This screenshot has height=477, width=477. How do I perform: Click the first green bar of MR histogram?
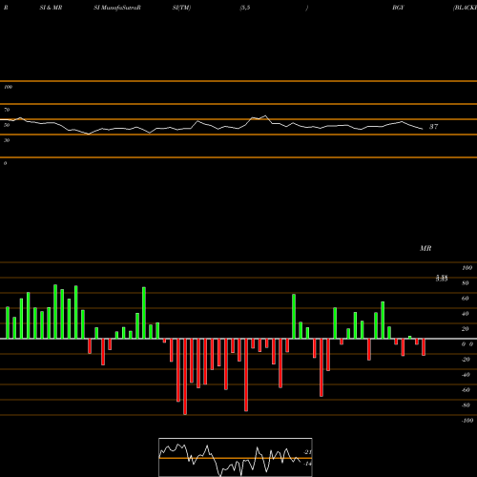coord(8,322)
